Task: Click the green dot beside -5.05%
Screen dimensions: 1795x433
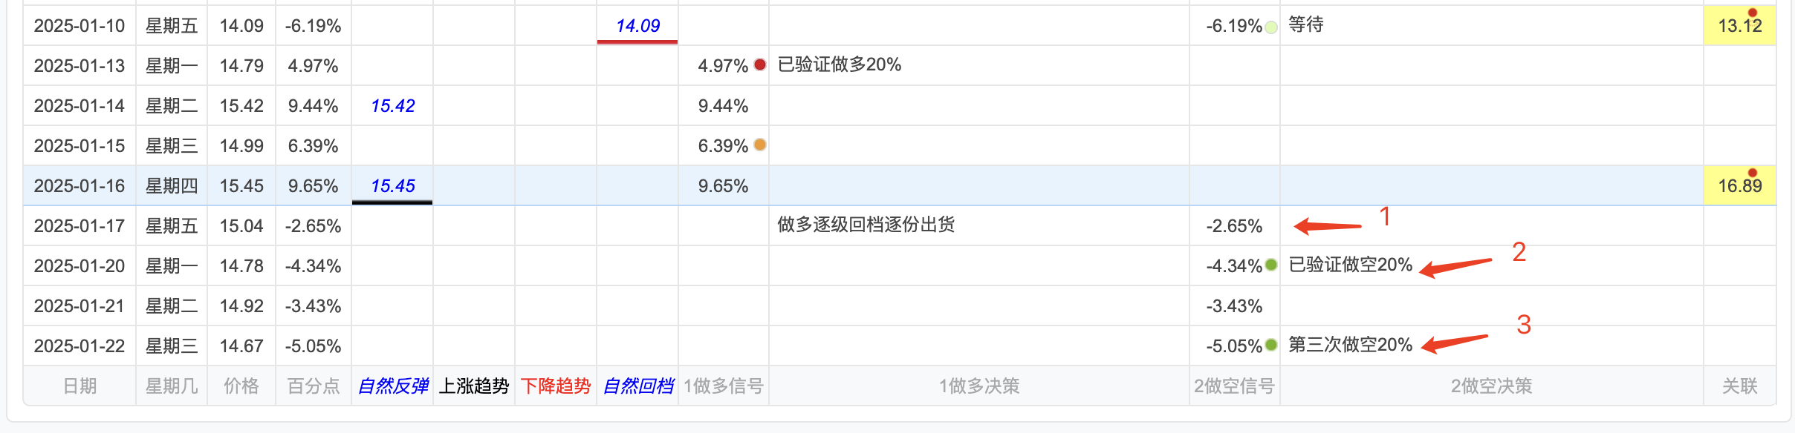Action: click(x=1271, y=345)
